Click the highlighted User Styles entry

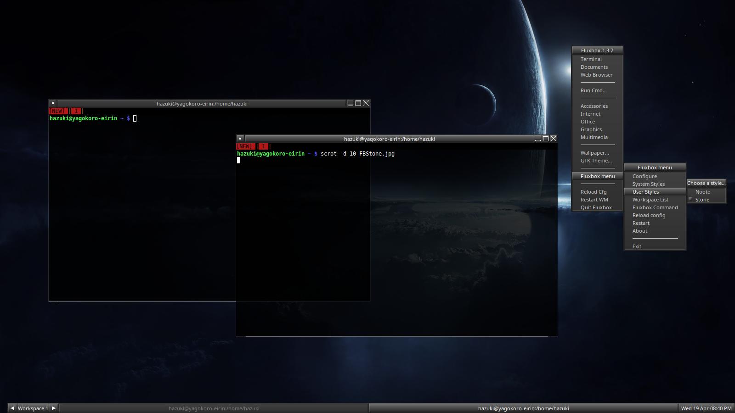[x=655, y=192]
